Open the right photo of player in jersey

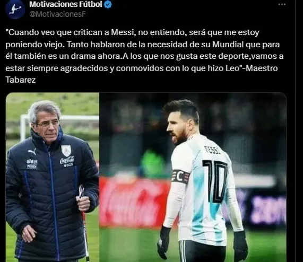point(193,177)
